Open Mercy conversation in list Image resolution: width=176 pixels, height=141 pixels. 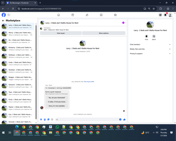click(x=18, y=34)
